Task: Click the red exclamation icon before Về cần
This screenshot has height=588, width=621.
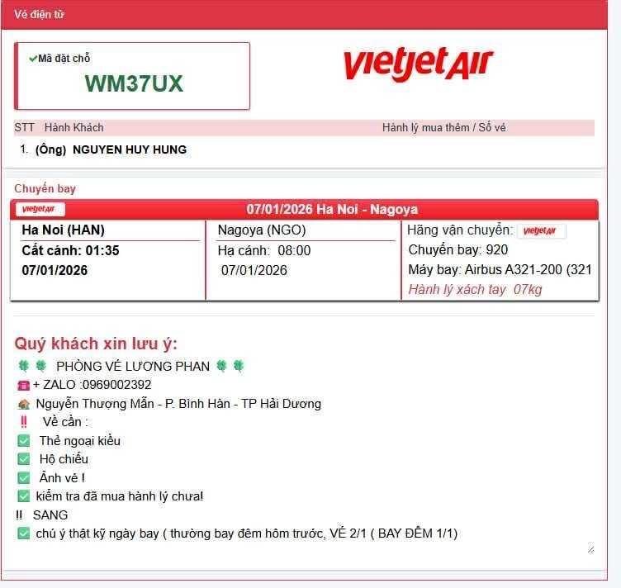Action: [x=23, y=422]
